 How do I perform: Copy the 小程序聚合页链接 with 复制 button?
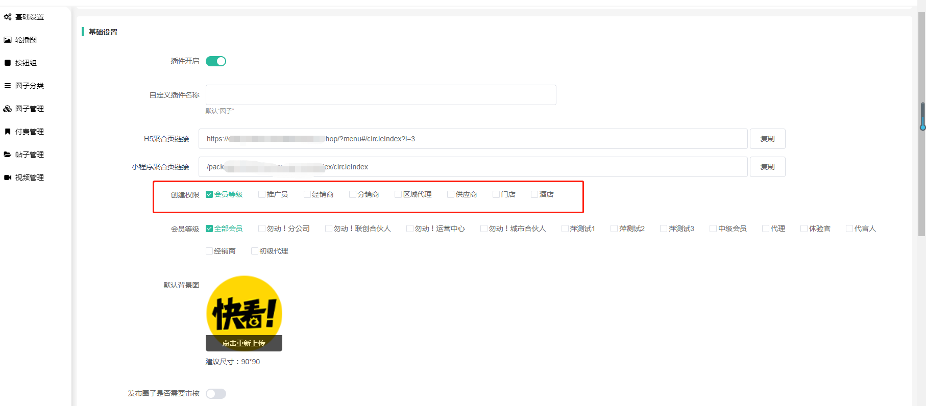point(767,167)
